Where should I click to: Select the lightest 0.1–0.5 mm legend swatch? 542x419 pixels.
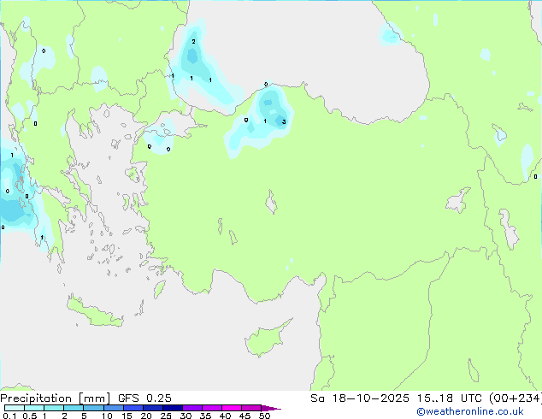point(15,408)
